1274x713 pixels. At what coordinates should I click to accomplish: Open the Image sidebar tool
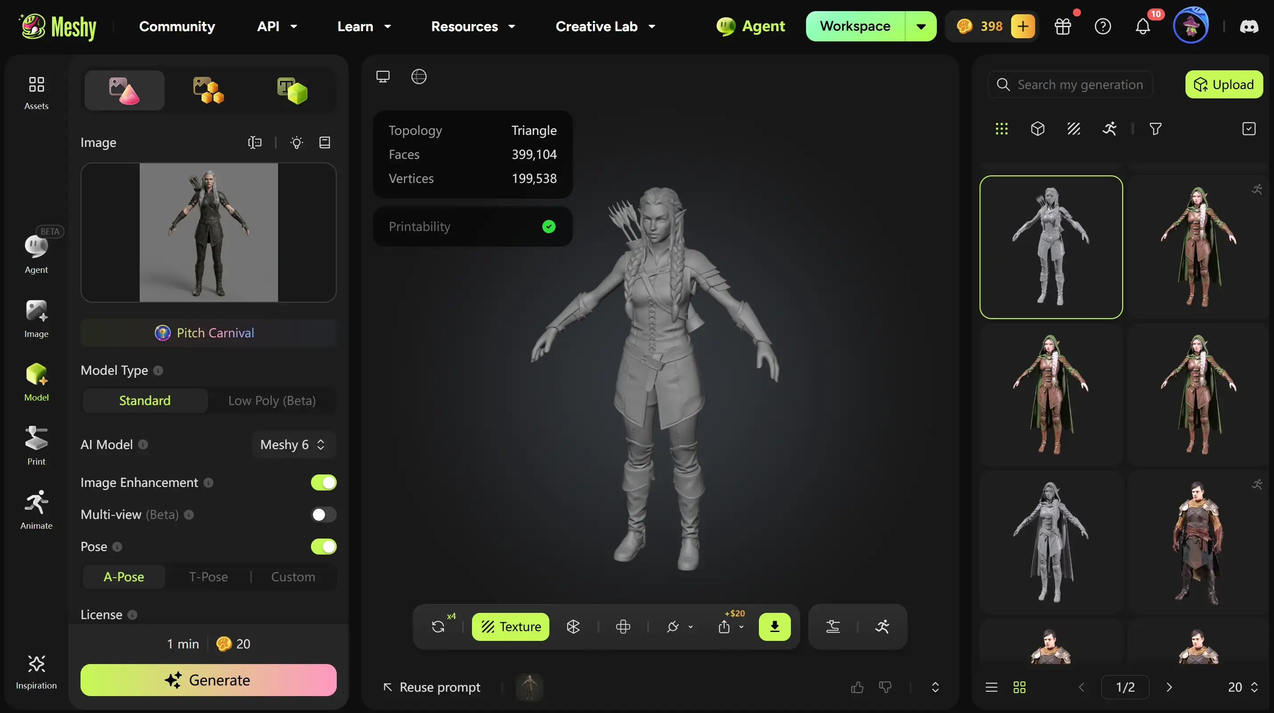[x=36, y=319]
